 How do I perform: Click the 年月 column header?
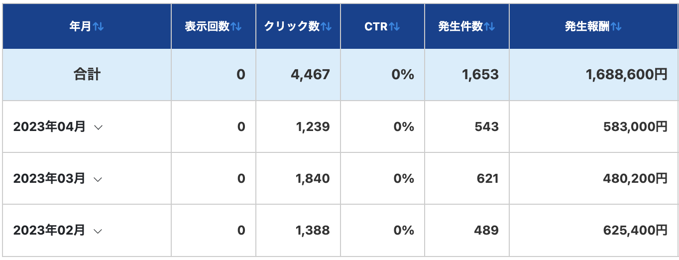point(87,27)
